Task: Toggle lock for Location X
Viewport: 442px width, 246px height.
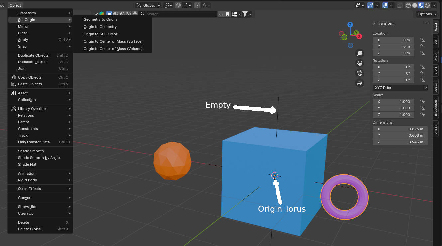Action: (422, 40)
